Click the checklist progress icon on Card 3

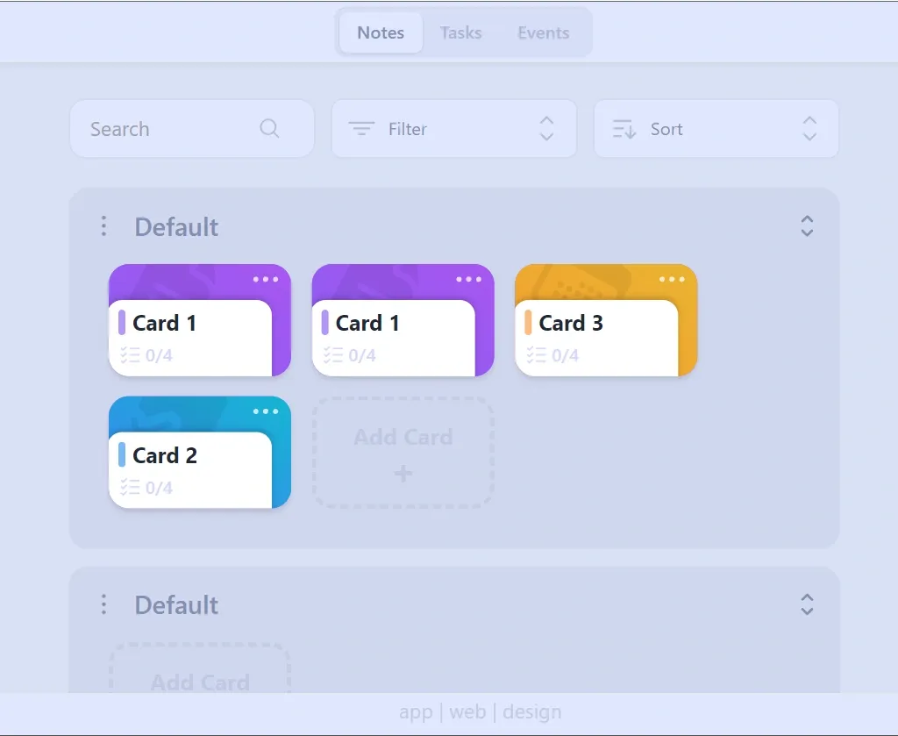537,355
